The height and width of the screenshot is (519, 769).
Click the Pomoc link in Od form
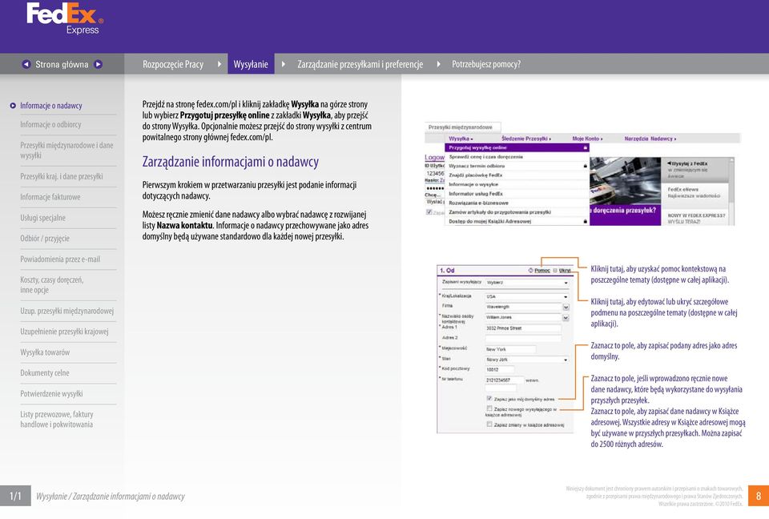pos(542,270)
